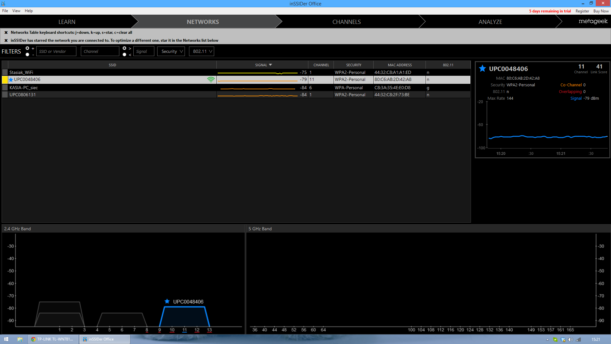Focus the SSID or Vendor filter field
611x344 pixels.
(x=56, y=51)
